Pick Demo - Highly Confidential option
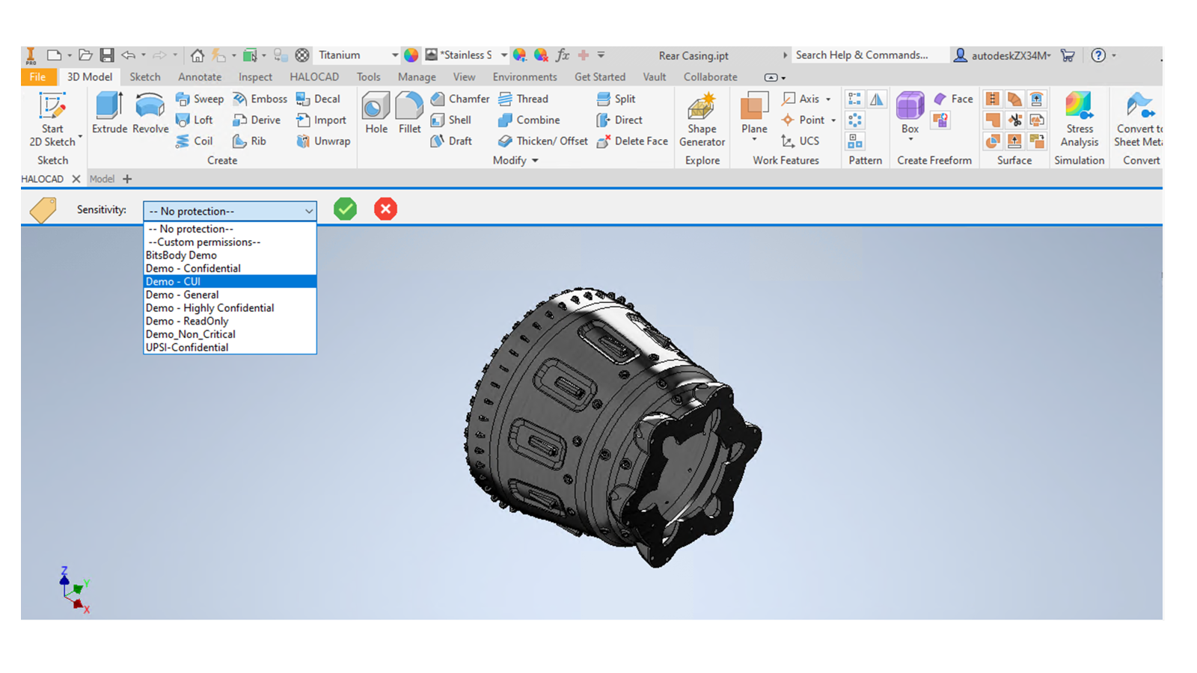The image size is (1197, 673). pos(230,308)
